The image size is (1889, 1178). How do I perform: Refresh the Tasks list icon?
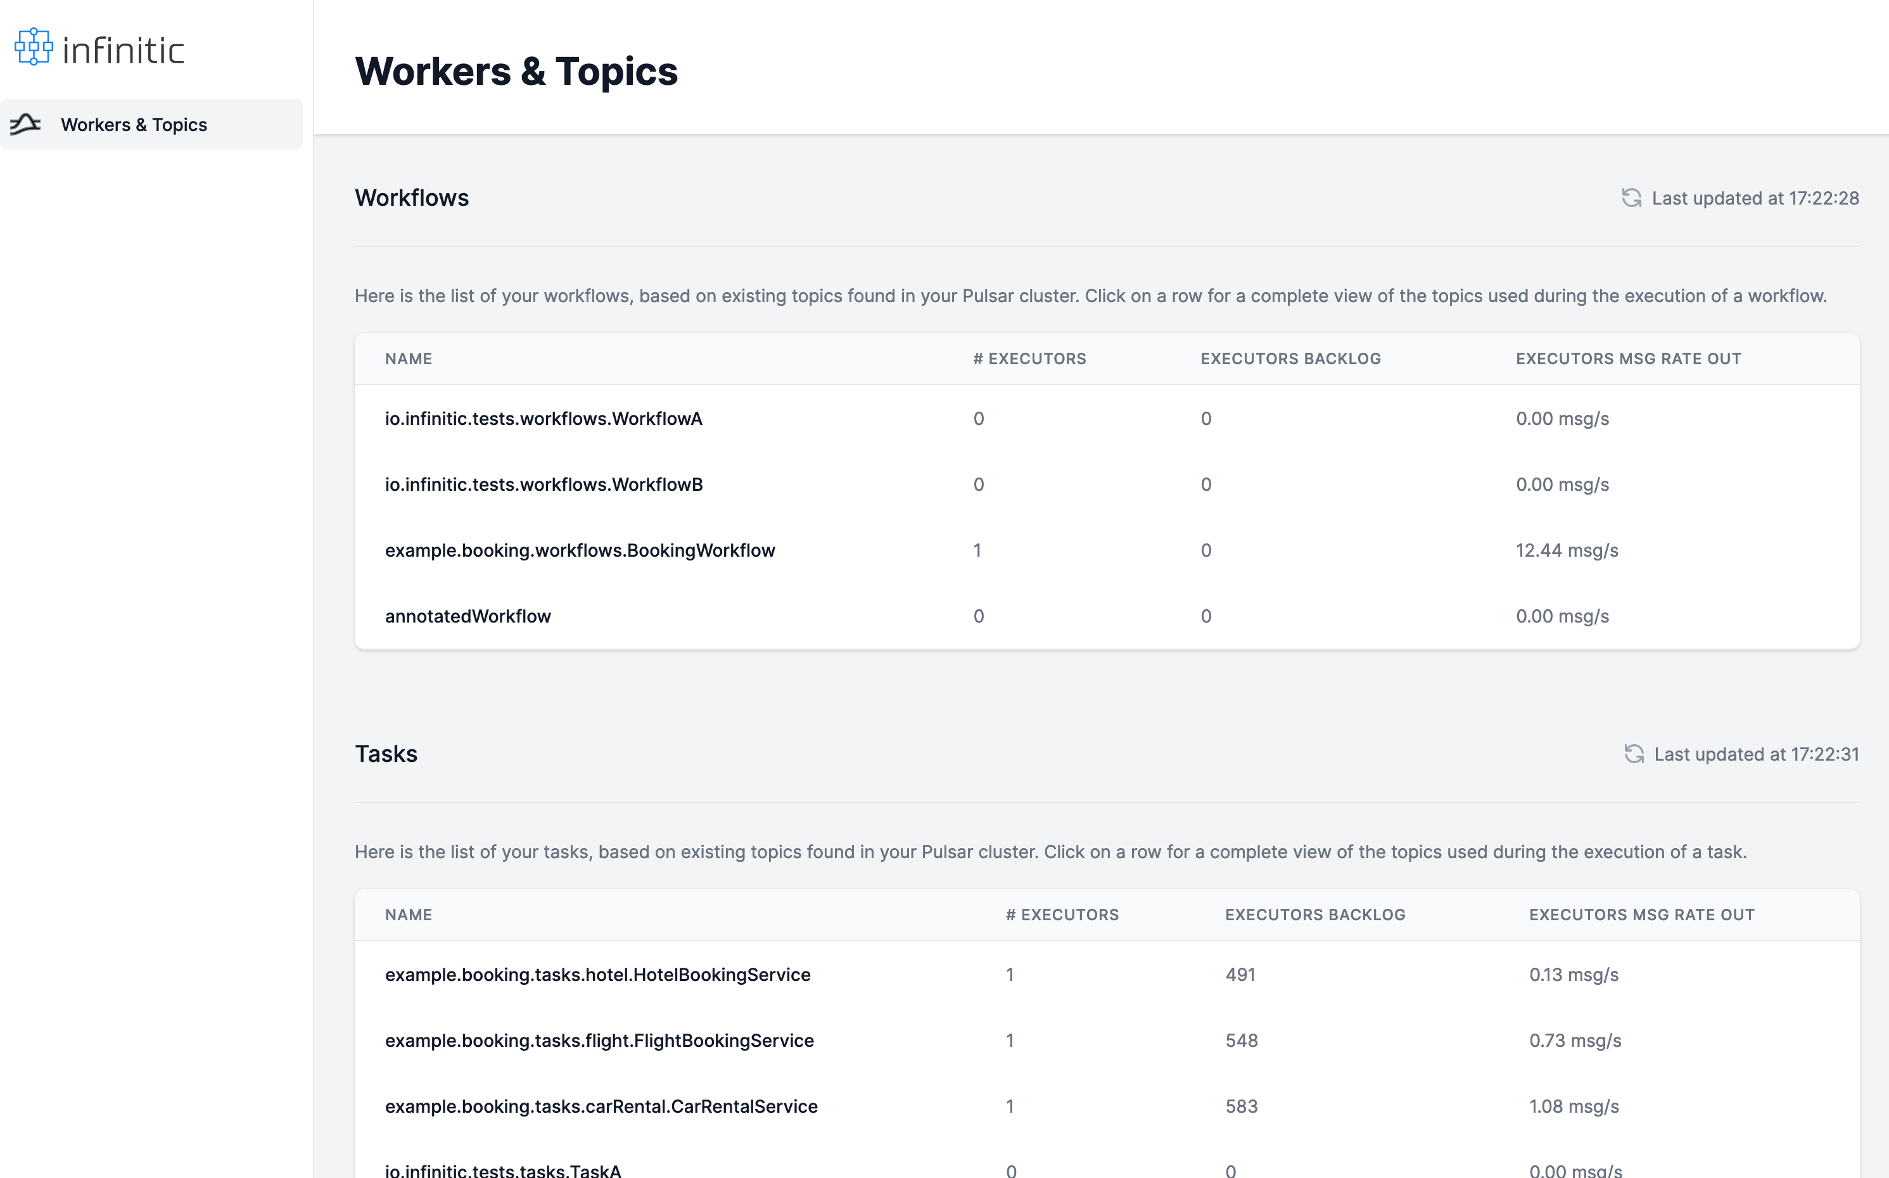[x=1633, y=754]
